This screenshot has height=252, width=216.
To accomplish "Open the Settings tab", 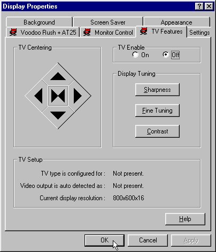I will (x=199, y=33).
